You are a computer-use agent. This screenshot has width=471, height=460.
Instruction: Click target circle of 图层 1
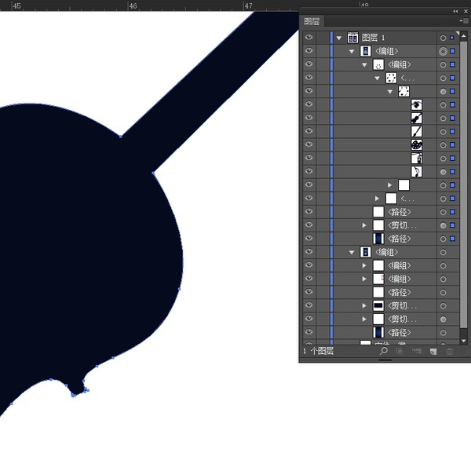443,38
